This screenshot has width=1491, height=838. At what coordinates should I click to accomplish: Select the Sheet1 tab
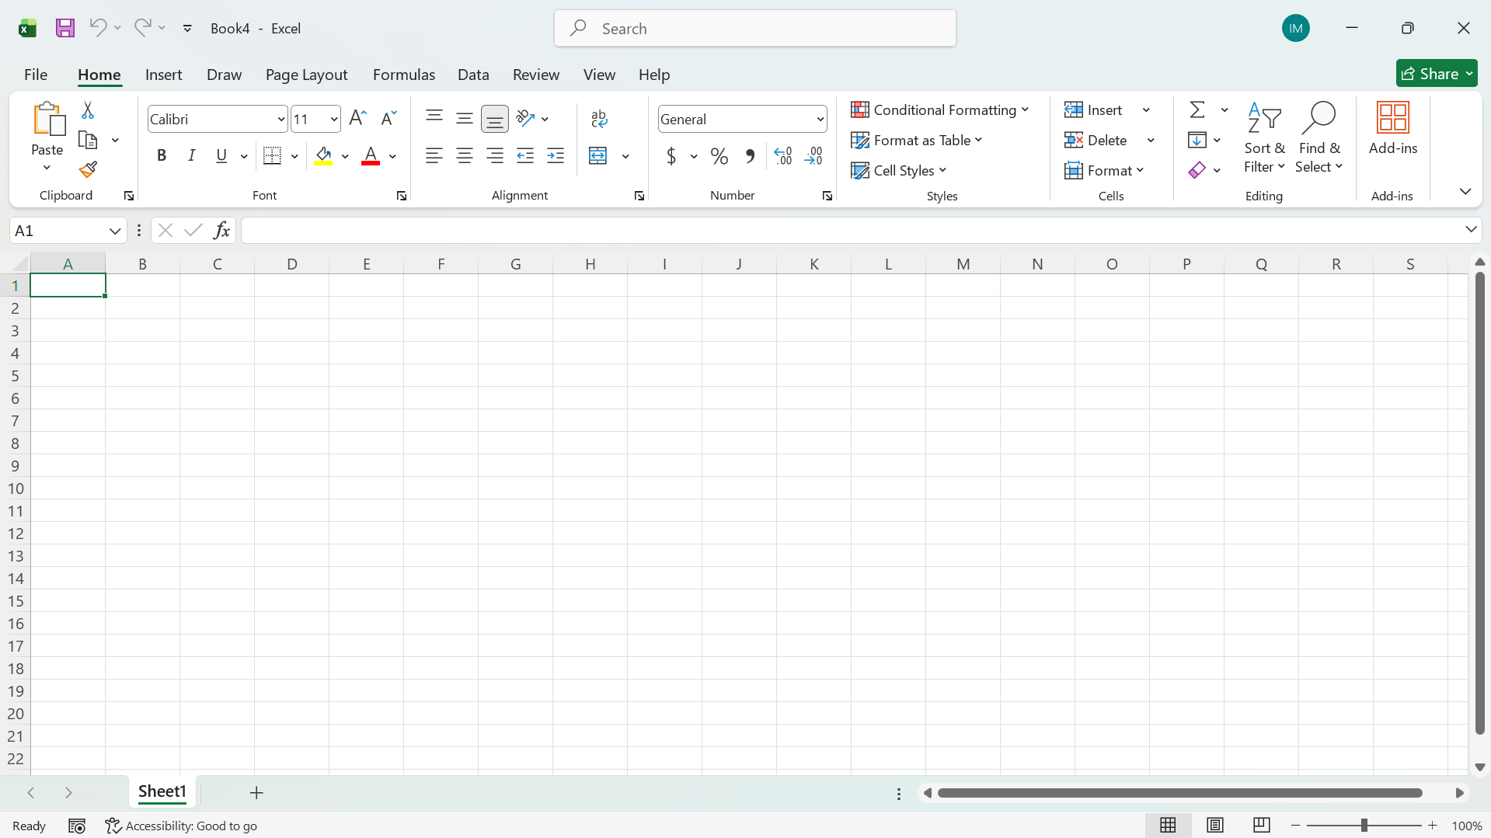[162, 791]
